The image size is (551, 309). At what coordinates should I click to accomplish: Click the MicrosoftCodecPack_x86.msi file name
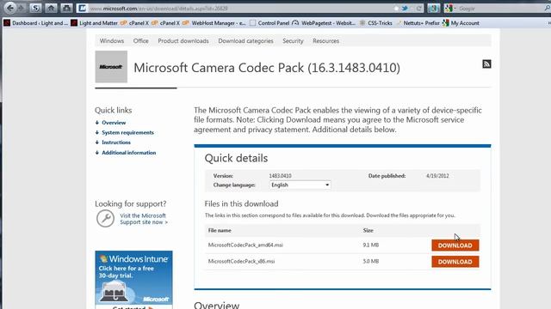[241, 261]
